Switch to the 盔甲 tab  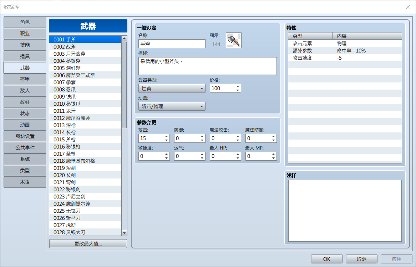[x=25, y=79]
